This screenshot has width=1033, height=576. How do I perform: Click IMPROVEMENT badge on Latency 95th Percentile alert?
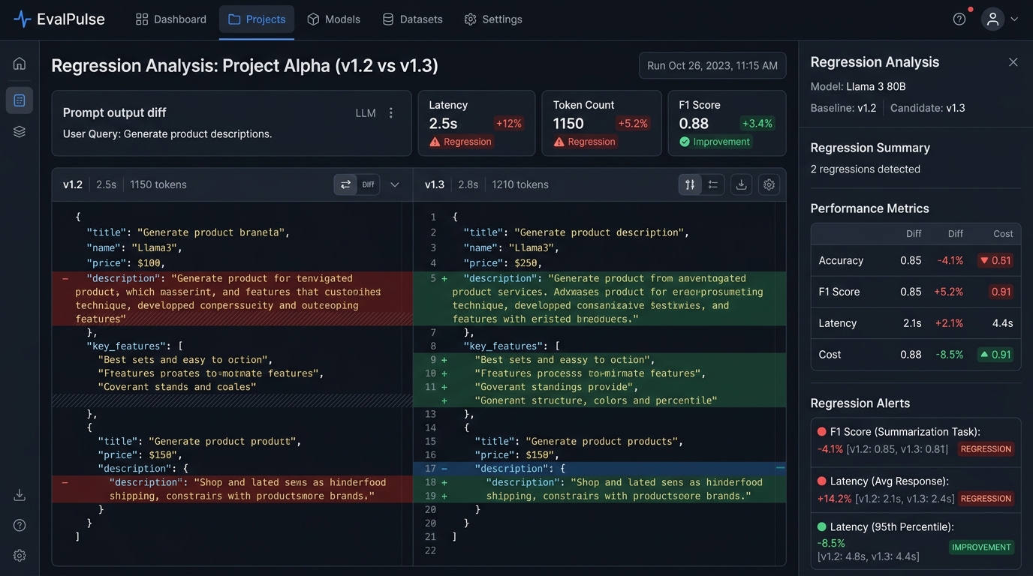(x=981, y=547)
